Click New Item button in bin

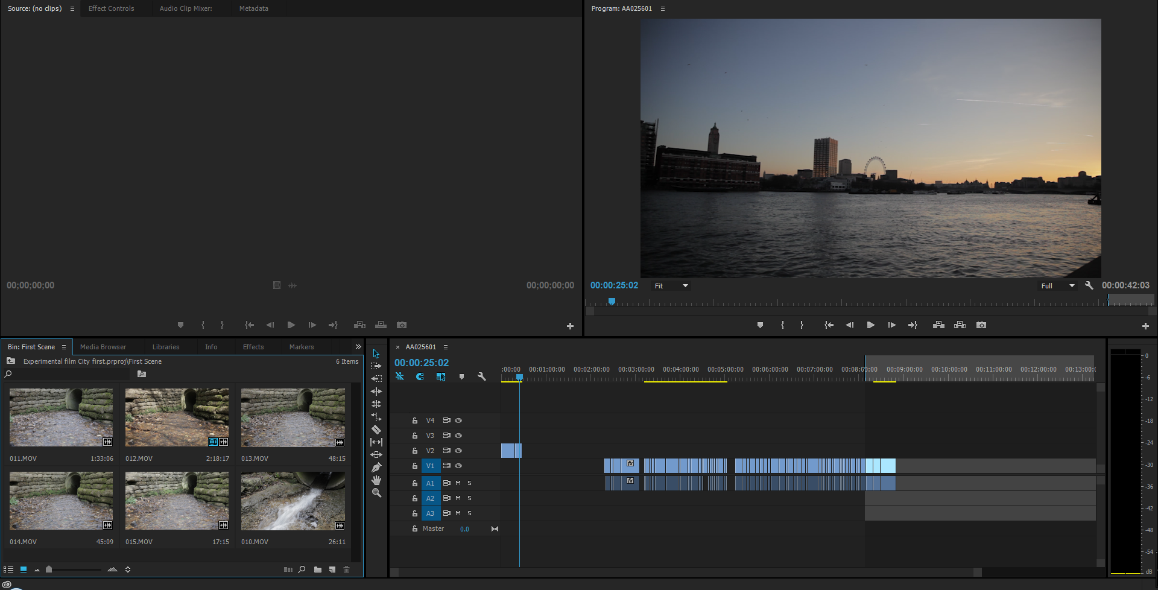point(332,569)
